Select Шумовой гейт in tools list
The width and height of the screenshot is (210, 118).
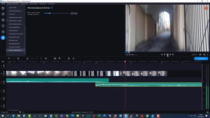pos(14,37)
